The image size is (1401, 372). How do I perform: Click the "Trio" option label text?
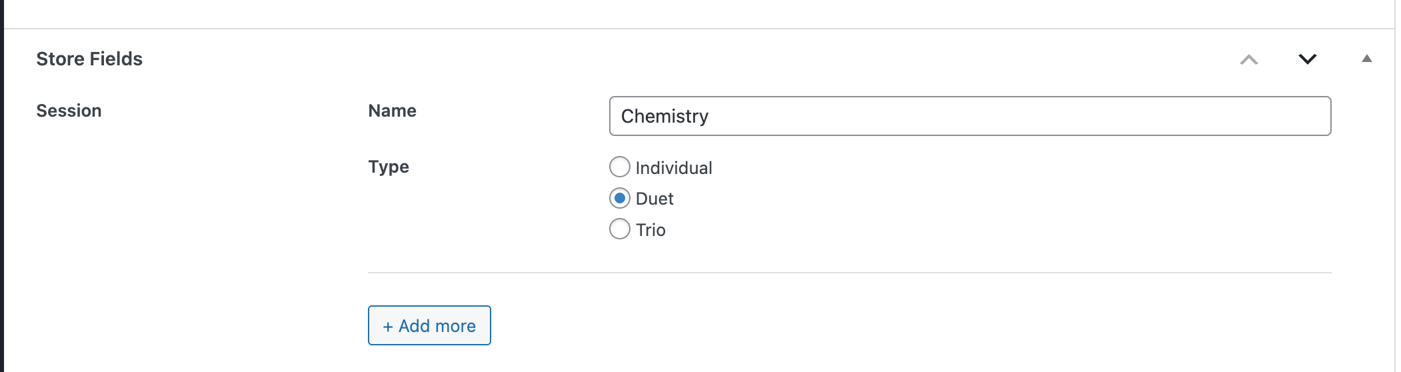(651, 230)
